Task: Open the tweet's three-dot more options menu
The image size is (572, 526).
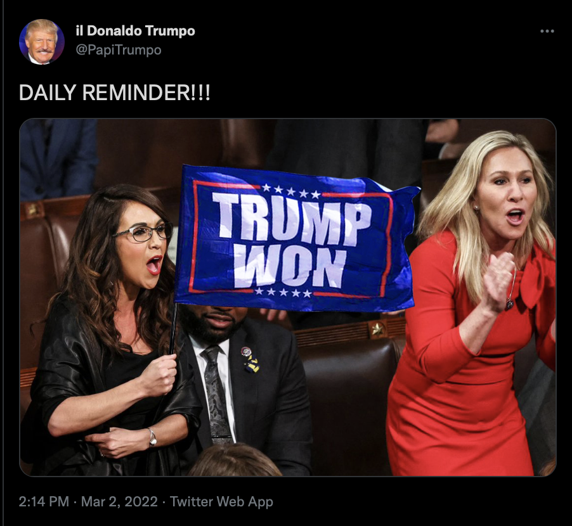Action: [x=547, y=31]
